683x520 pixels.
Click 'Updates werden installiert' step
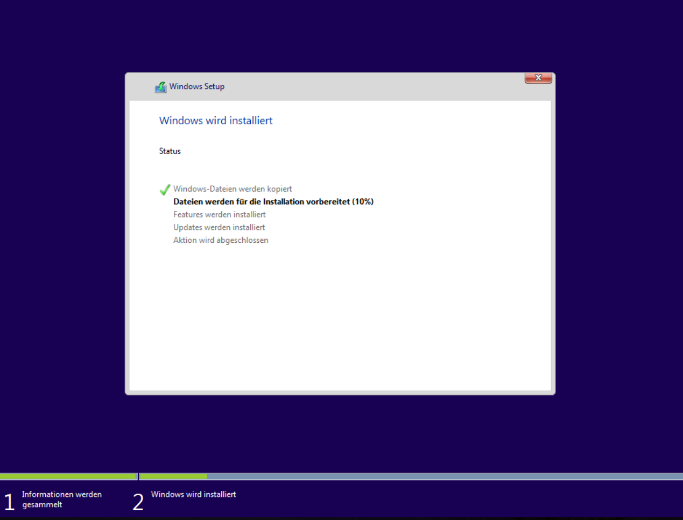click(x=219, y=228)
